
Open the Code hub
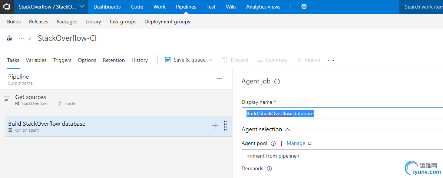pos(137,7)
